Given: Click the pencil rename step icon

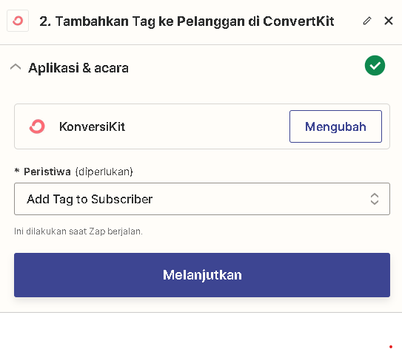Looking at the screenshot, I should pyautogui.click(x=367, y=21).
